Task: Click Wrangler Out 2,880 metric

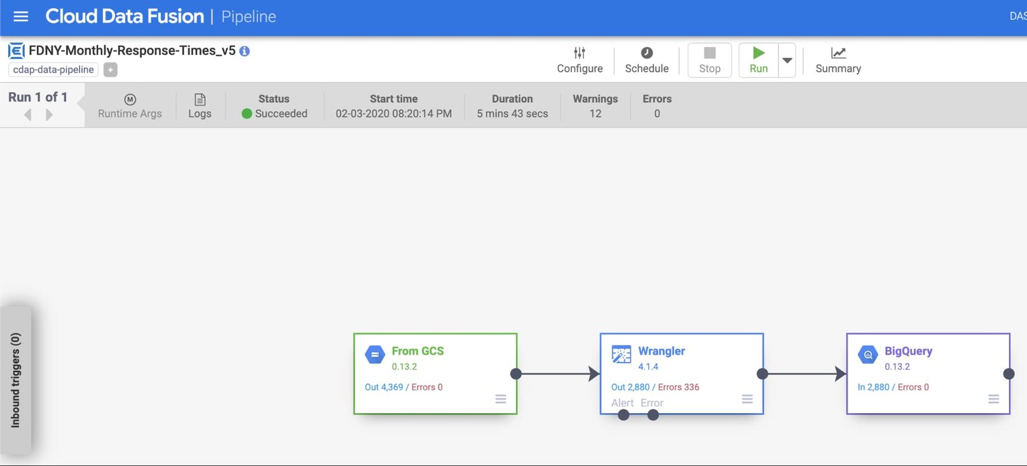Action: (630, 387)
